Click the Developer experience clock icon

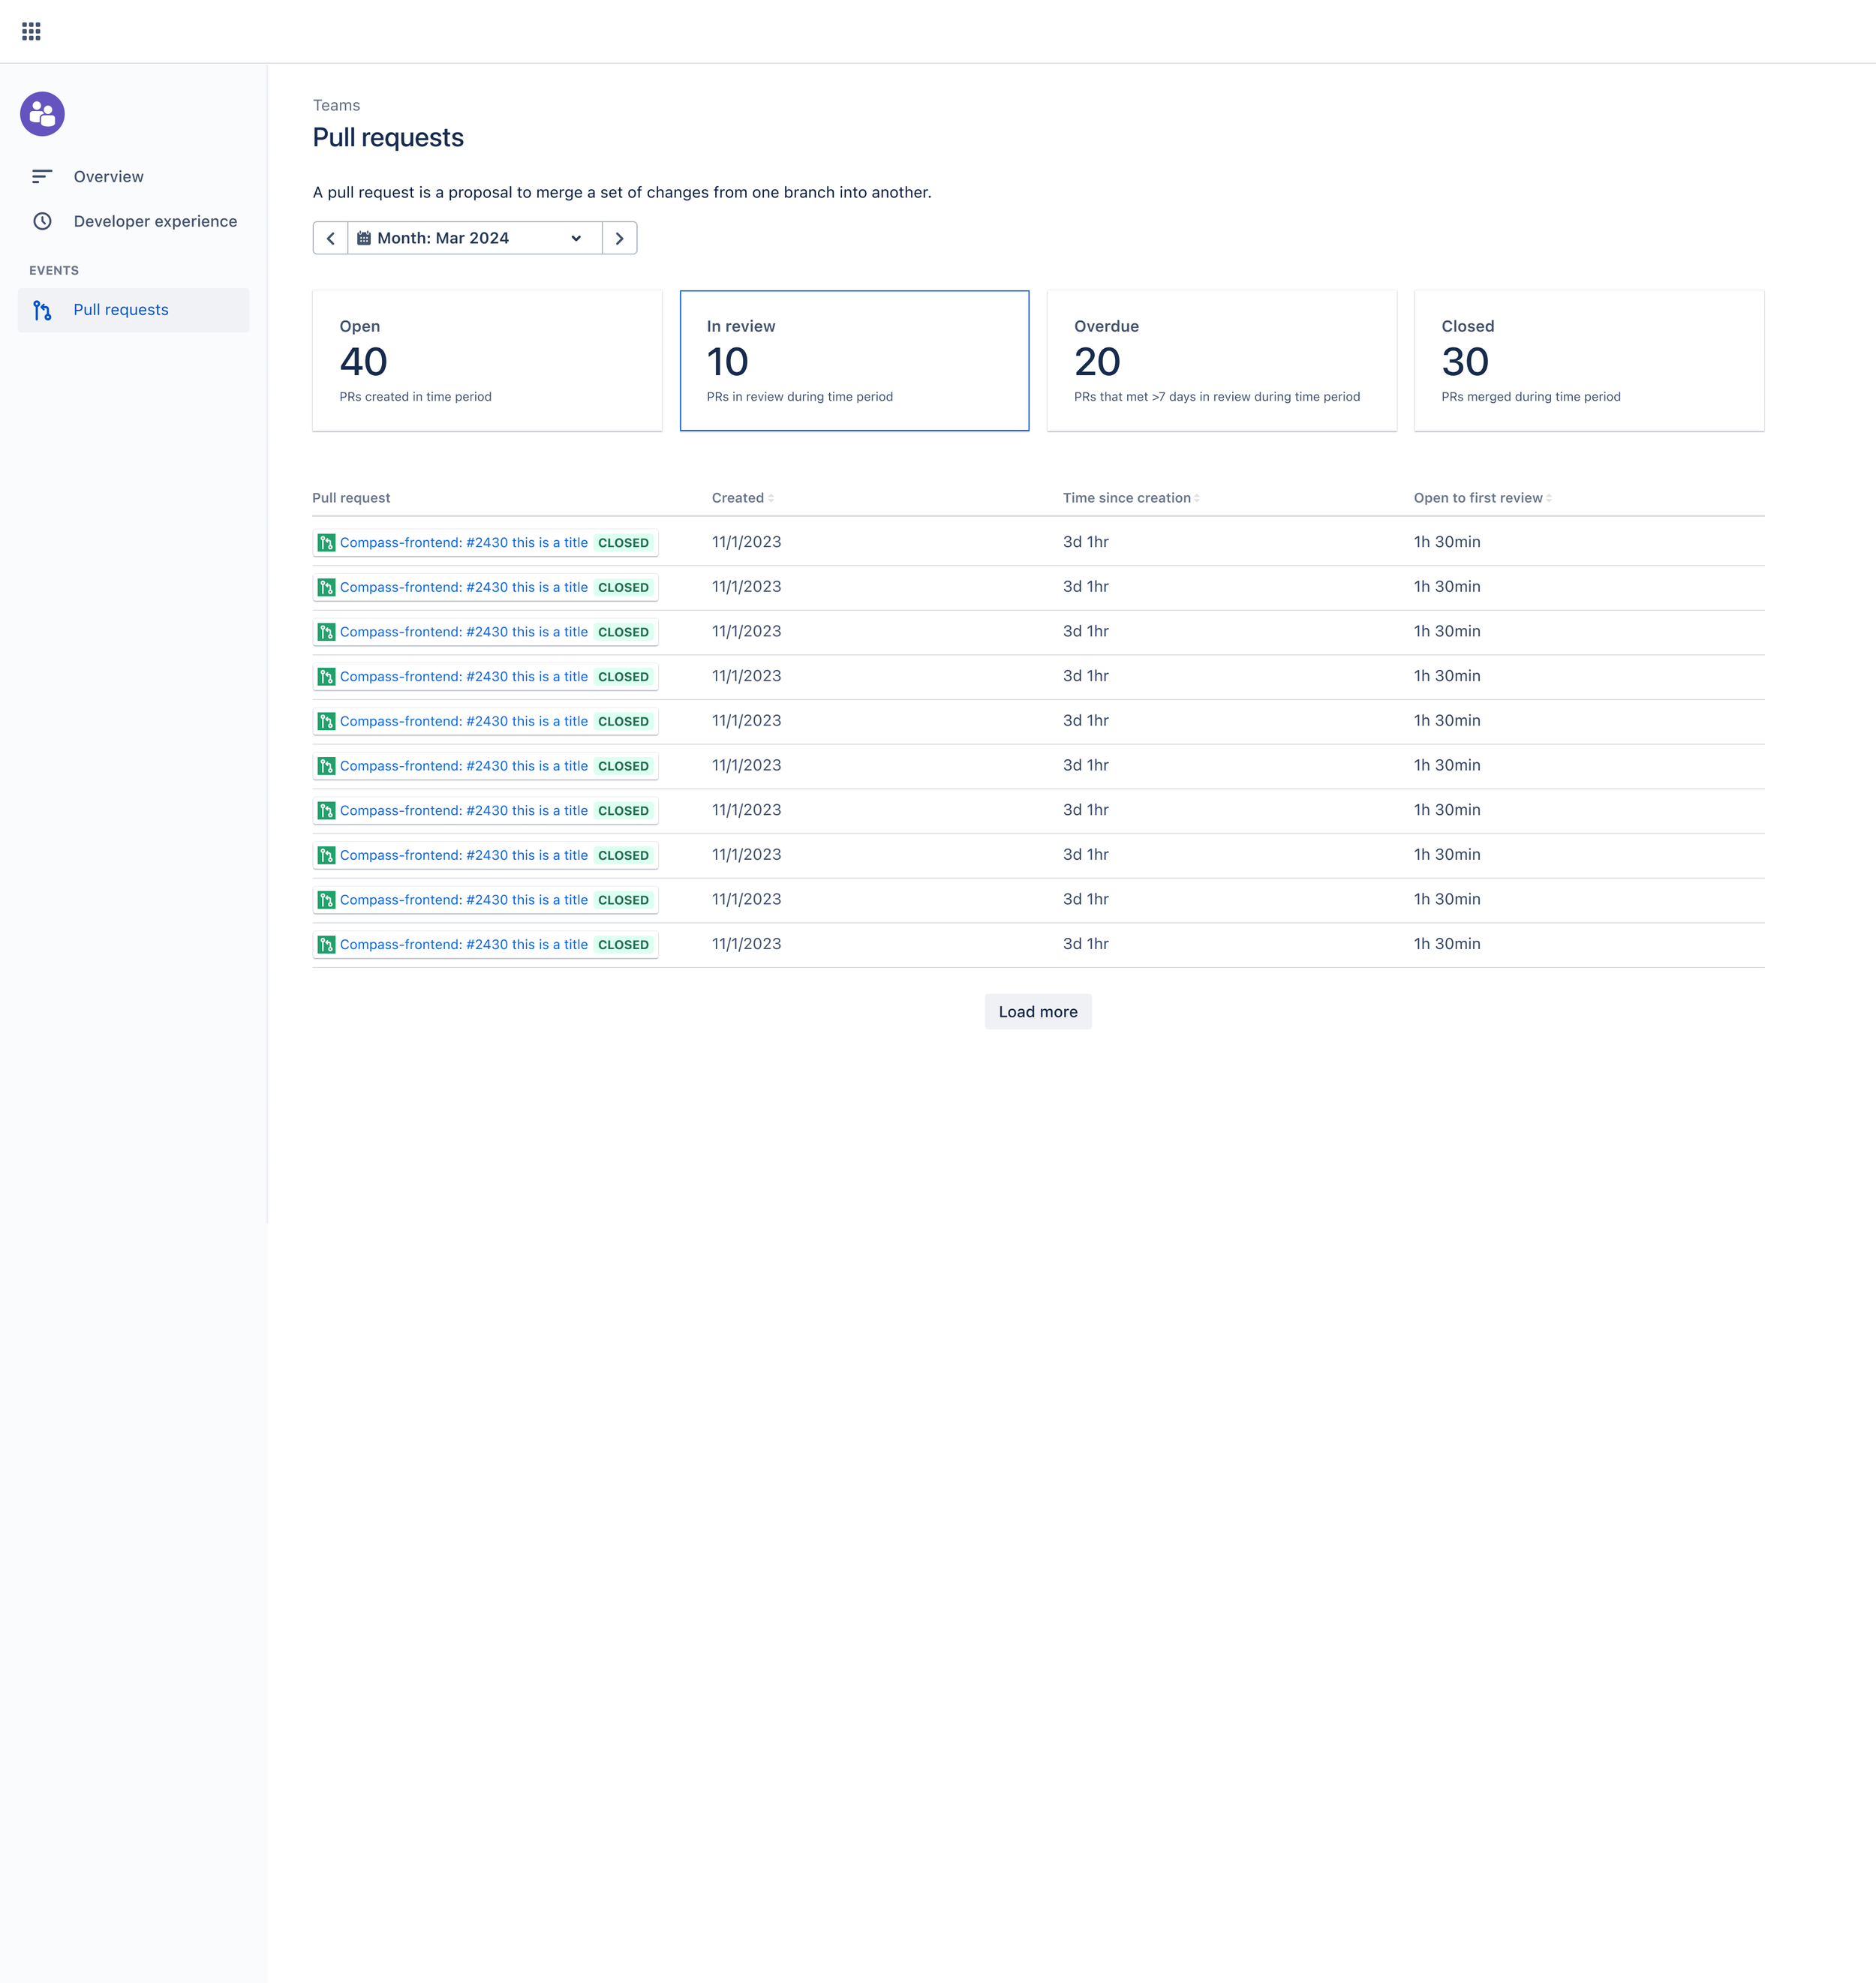(42, 221)
